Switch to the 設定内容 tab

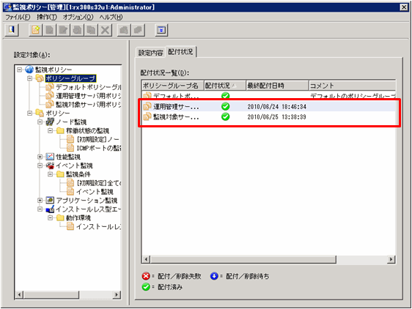[150, 53]
